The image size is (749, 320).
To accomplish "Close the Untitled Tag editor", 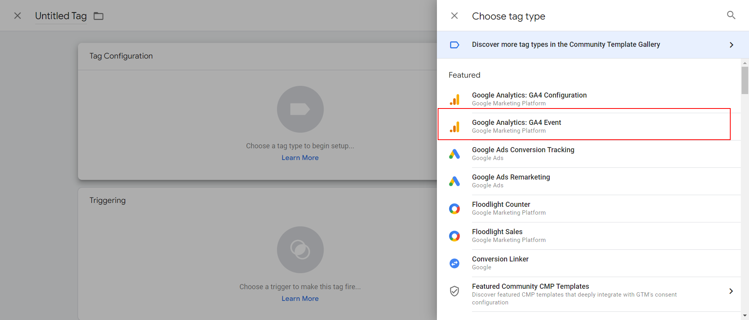I will [18, 16].
